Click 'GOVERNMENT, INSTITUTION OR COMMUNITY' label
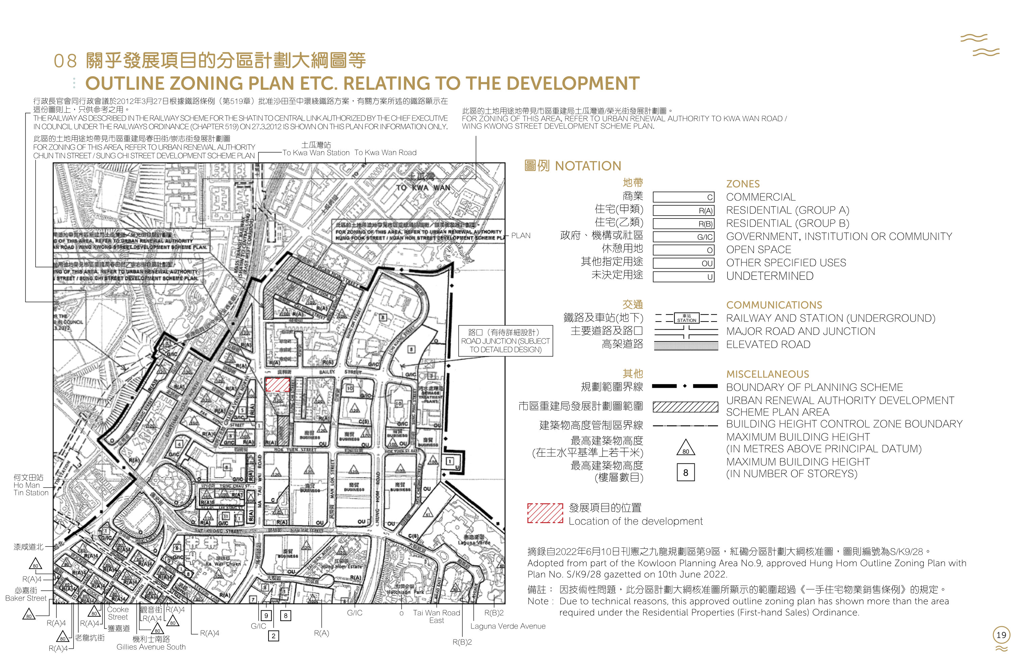Screen dimensions: 1024x665 coord(839,236)
